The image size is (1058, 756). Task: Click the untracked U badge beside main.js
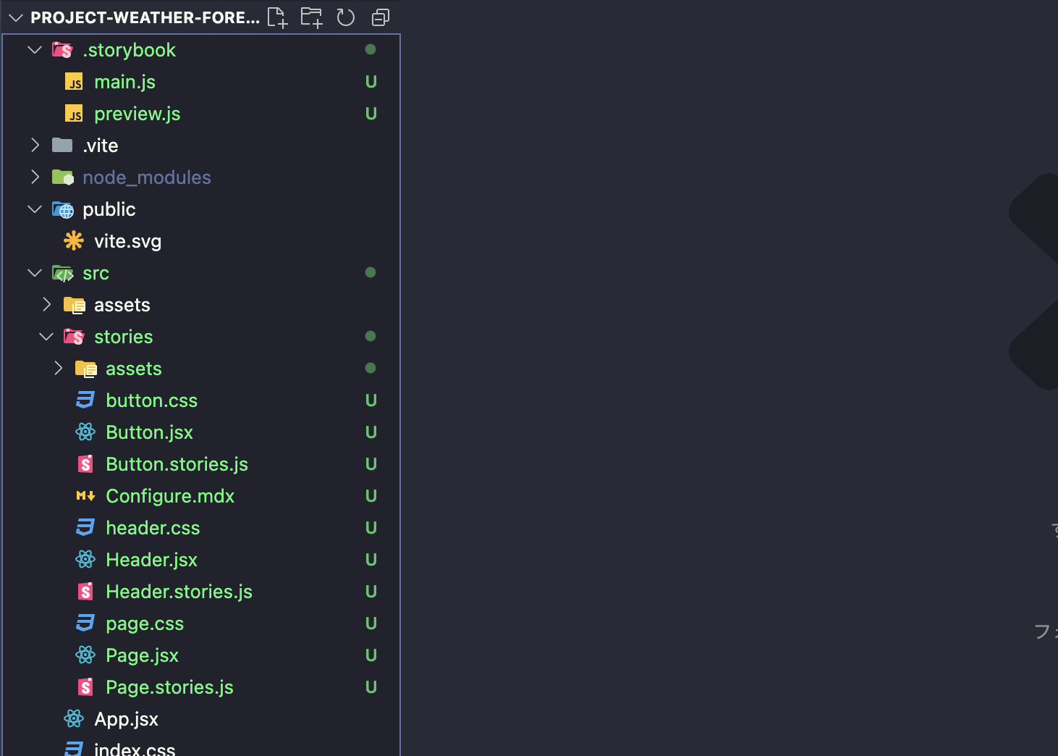(371, 82)
